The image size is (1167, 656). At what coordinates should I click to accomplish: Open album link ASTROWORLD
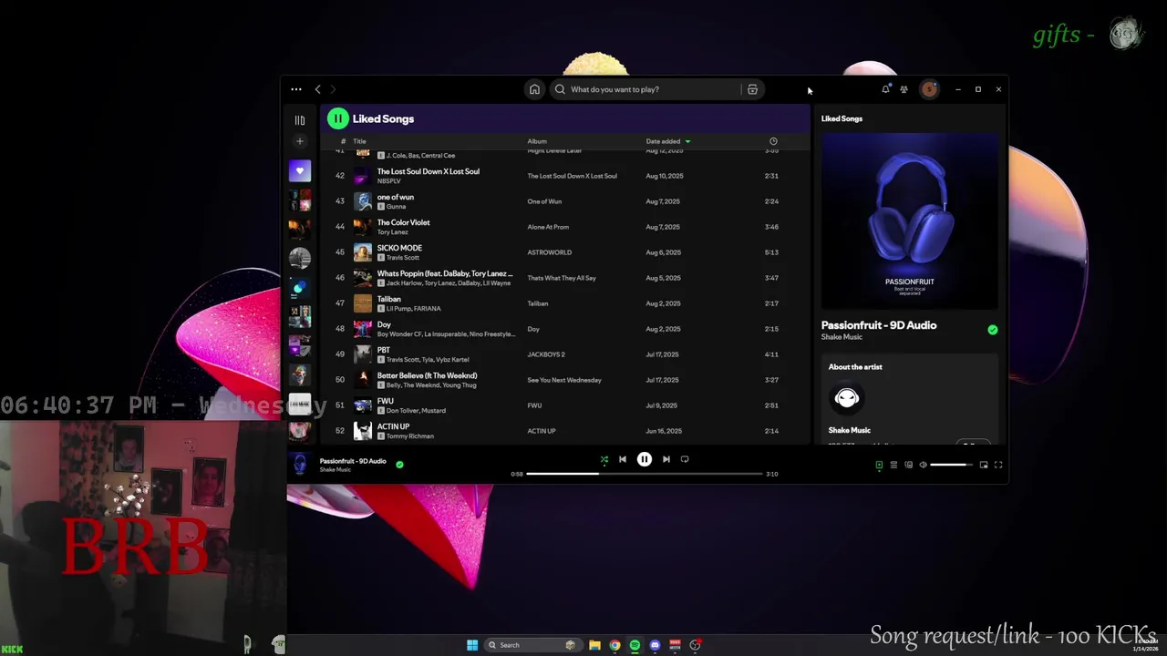coord(550,252)
